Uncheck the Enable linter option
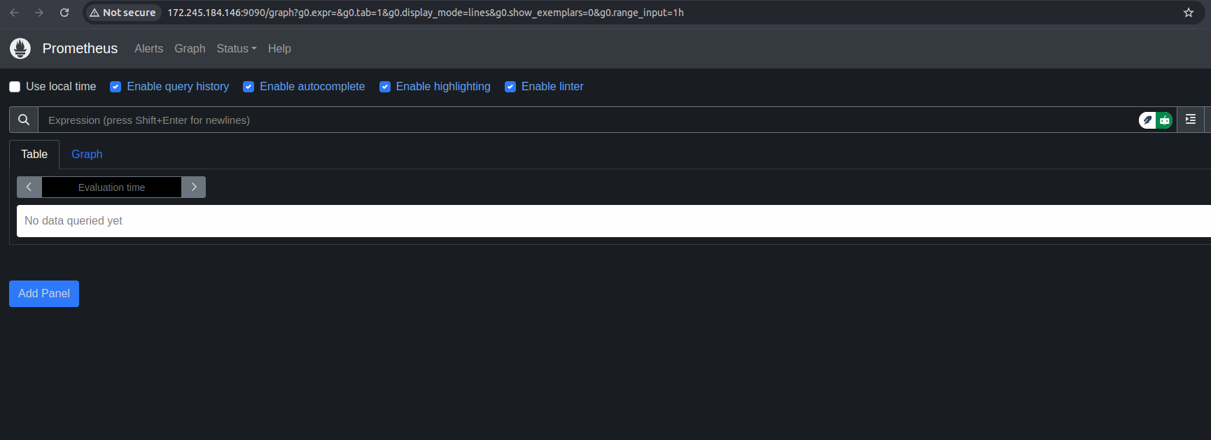 (x=510, y=87)
